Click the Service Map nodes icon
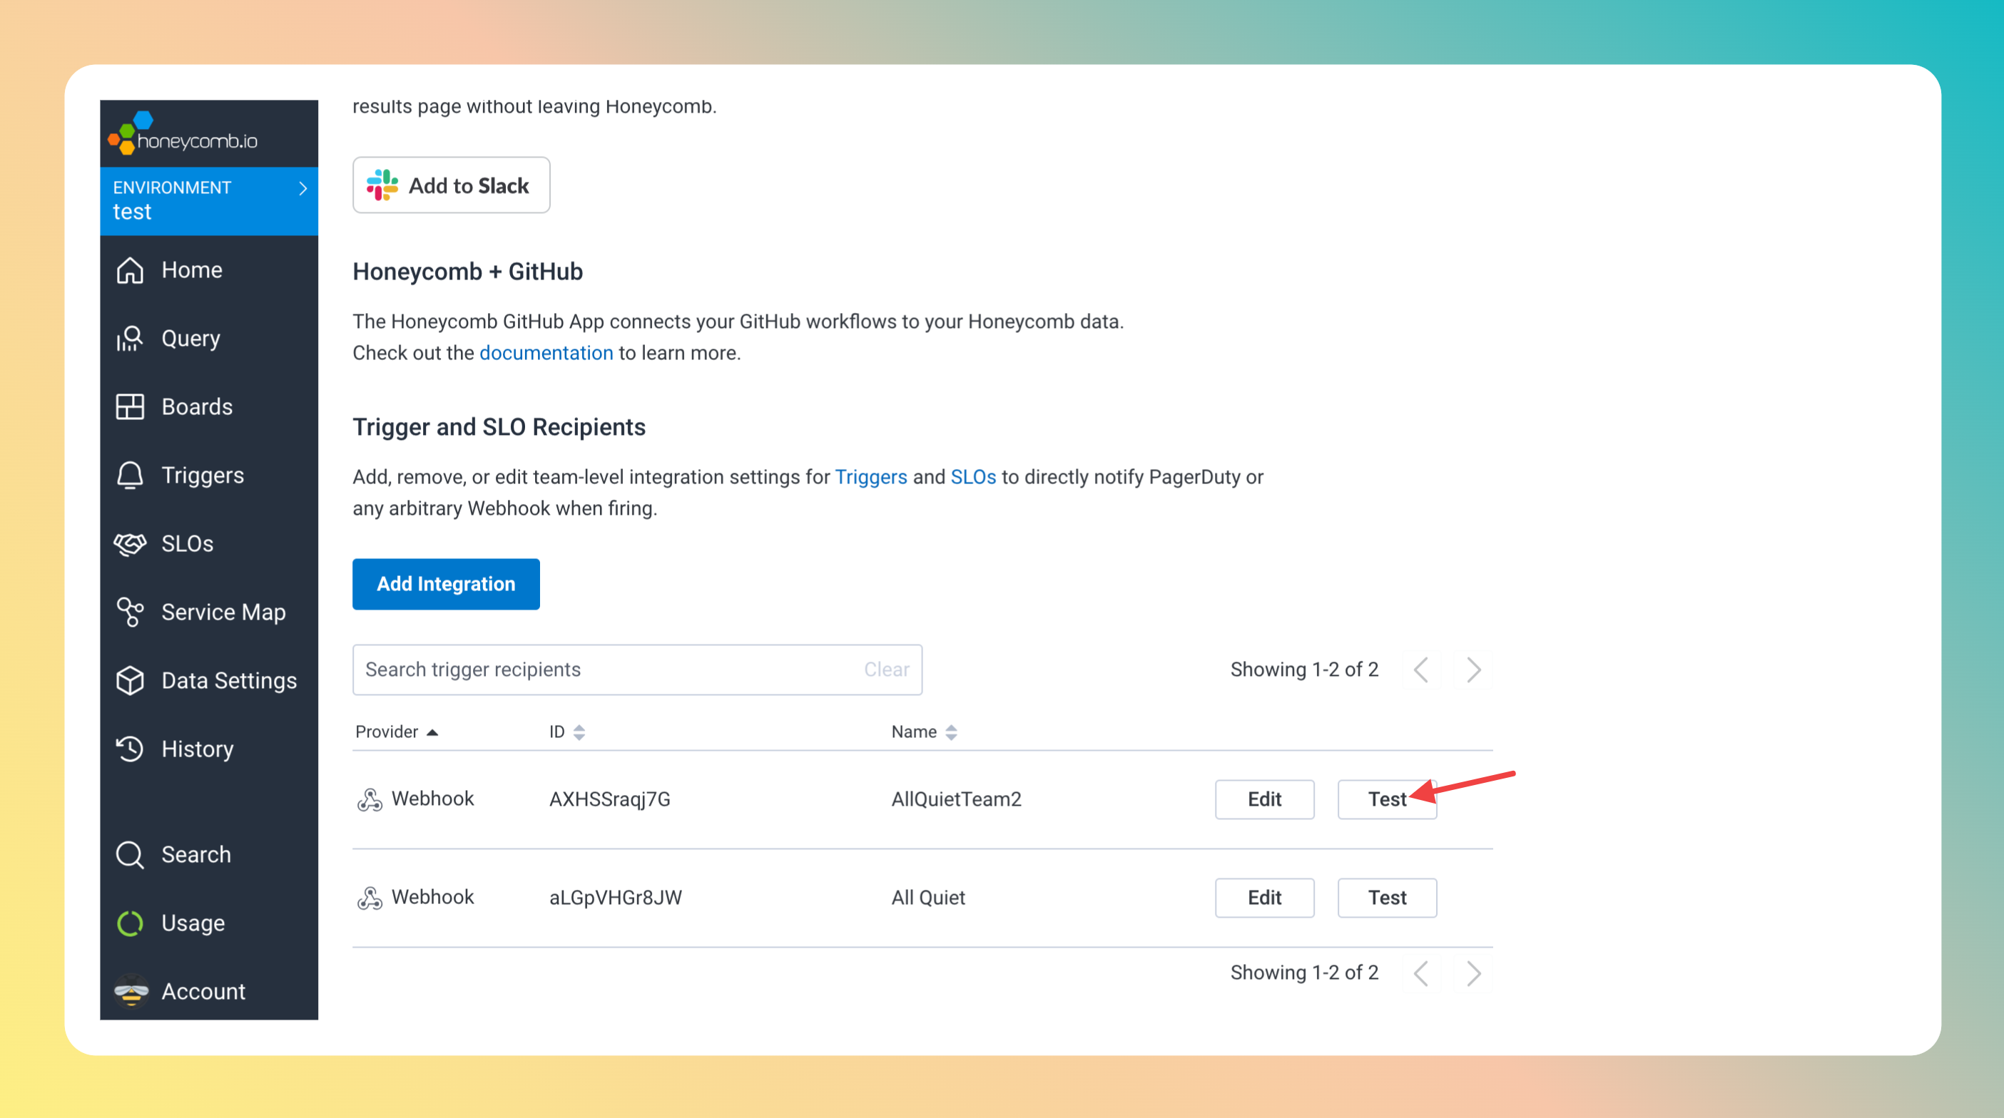The image size is (2004, 1118). [x=130, y=612]
